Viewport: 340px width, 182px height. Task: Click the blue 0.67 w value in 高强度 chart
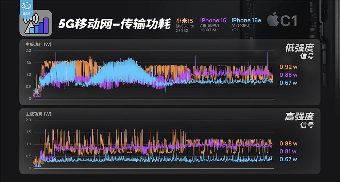click(288, 159)
